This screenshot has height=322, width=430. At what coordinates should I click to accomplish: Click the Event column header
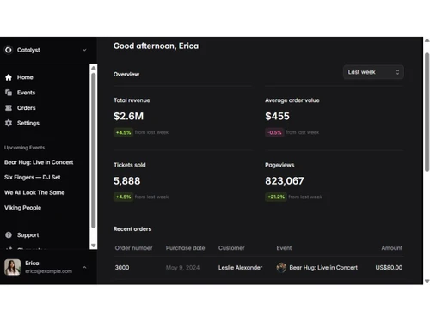(284, 248)
